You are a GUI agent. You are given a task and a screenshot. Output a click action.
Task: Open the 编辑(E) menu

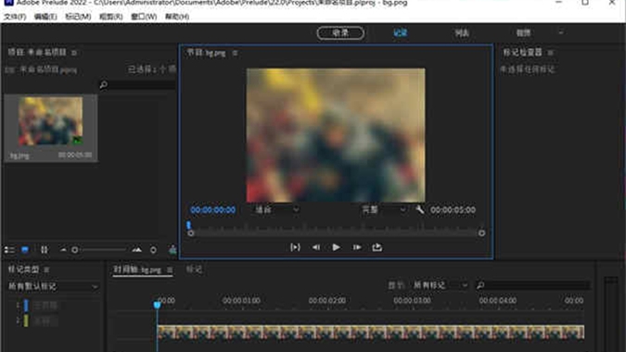(45, 17)
